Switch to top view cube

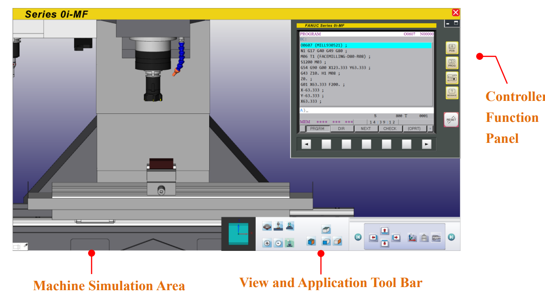coord(326,229)
